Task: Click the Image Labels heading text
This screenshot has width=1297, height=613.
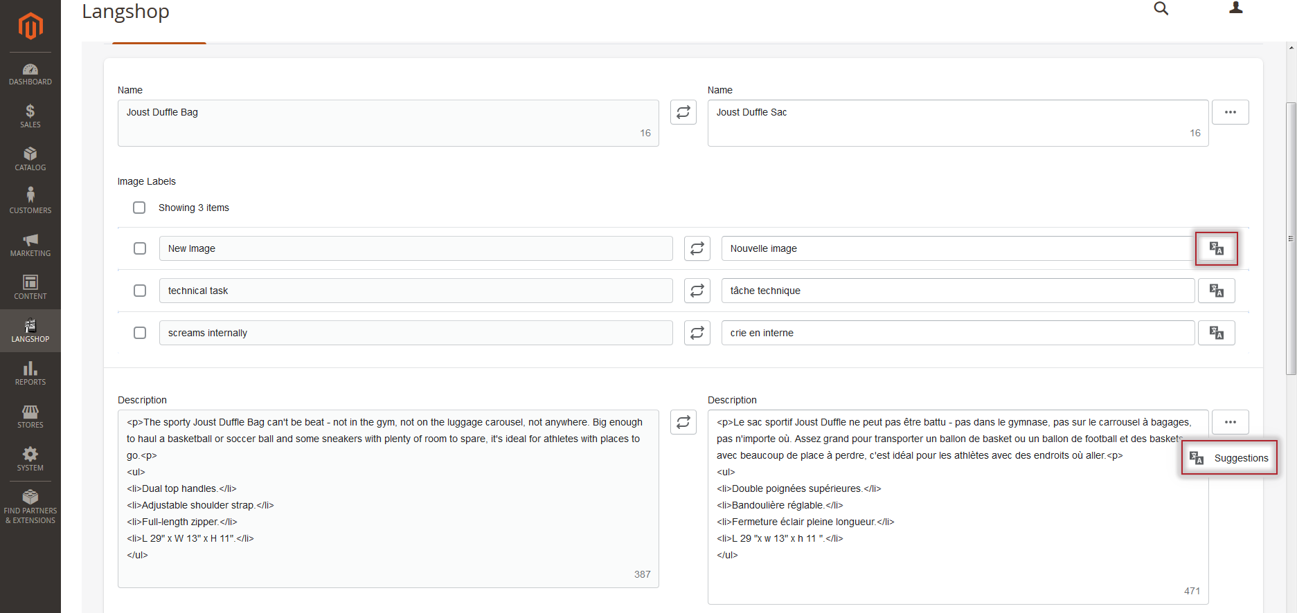Action: pos(147,181)
